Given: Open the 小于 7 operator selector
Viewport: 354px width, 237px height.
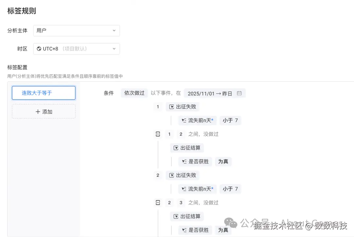Looking at the screenshot, I should 230,120.
